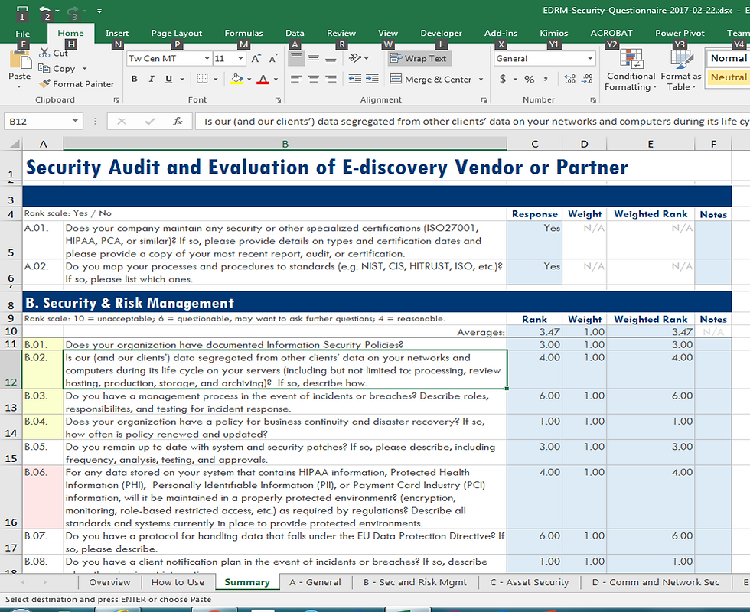Click the Undo arrow icon

coord(45,10)
